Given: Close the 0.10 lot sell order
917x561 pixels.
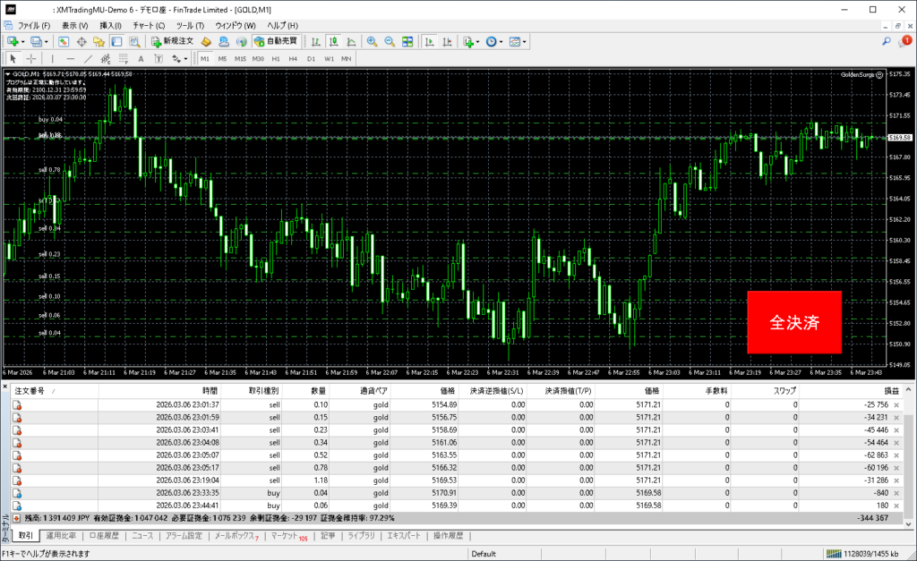Looking at the screenshot, I should [x=896, y=405].
